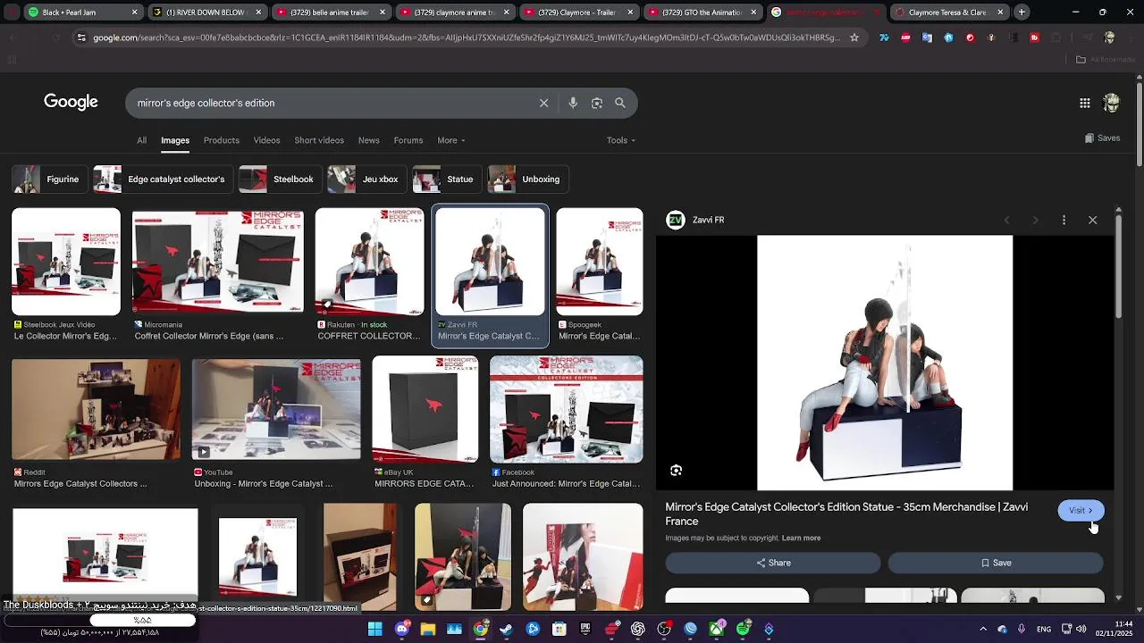Open the Chrome three-dot menu
Viewport: 1144px width, 643px height.
(1131, 38)
